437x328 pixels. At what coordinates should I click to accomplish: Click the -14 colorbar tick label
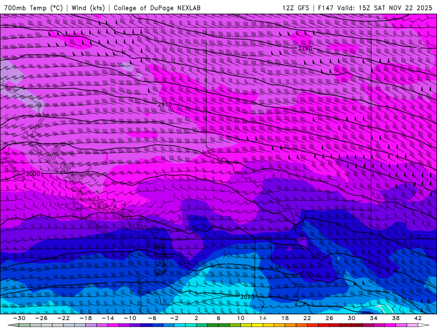click(x=108, y=318)
